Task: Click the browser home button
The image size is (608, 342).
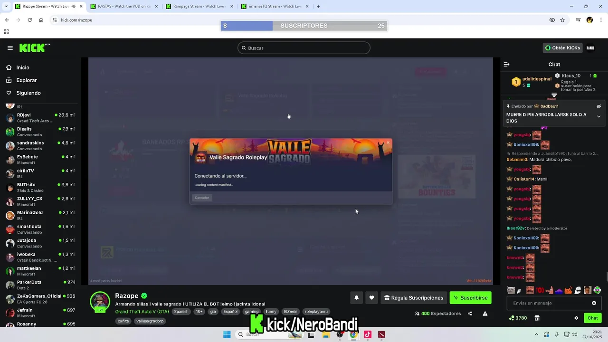Action: pyautogui.click(x=41, y=20)
